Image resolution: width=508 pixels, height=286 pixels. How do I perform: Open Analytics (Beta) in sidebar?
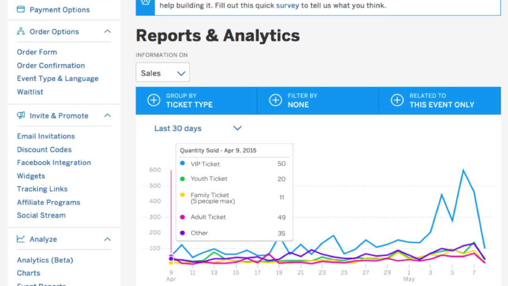pyautogui.click(x=45, y=260)
